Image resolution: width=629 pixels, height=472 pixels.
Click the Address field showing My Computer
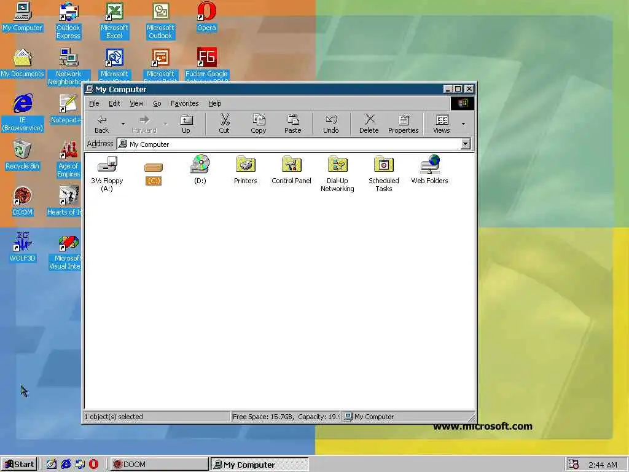tap(289, 144)
